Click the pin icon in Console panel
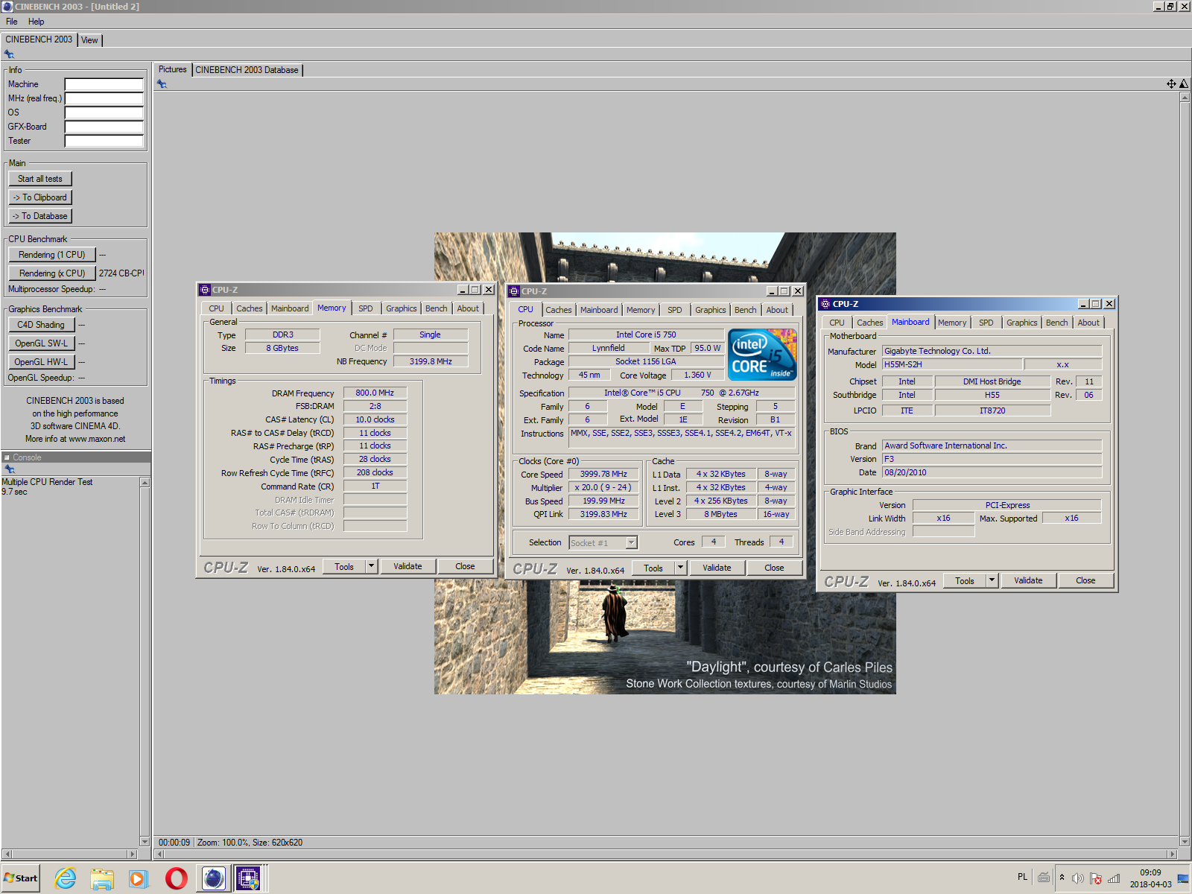1192x894 pixels. pyautogui.click(x=10, y=469)
